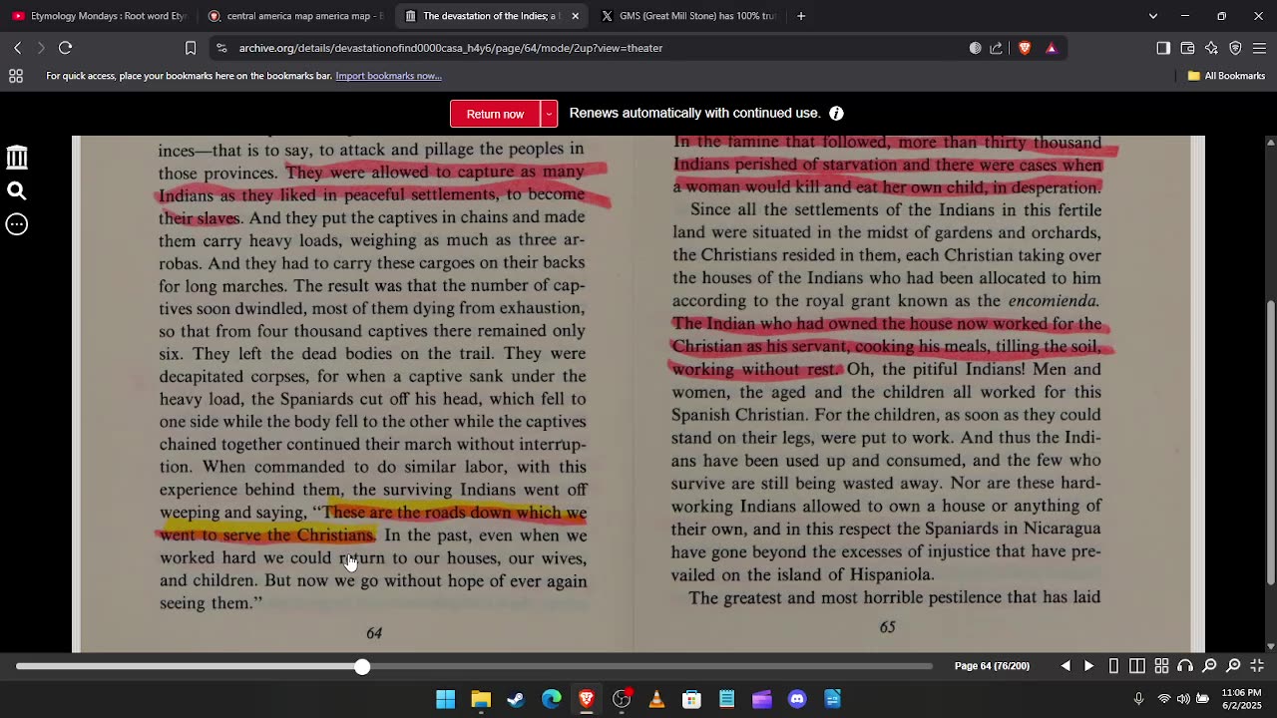Open OBS Studio from taskbar
Viewport: 1277px width, 718px height.
coord(622,699)
